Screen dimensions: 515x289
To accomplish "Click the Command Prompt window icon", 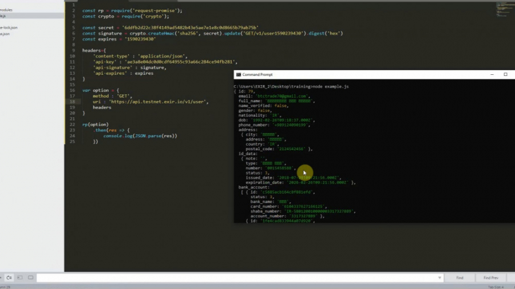I will (x=239, y=75).
